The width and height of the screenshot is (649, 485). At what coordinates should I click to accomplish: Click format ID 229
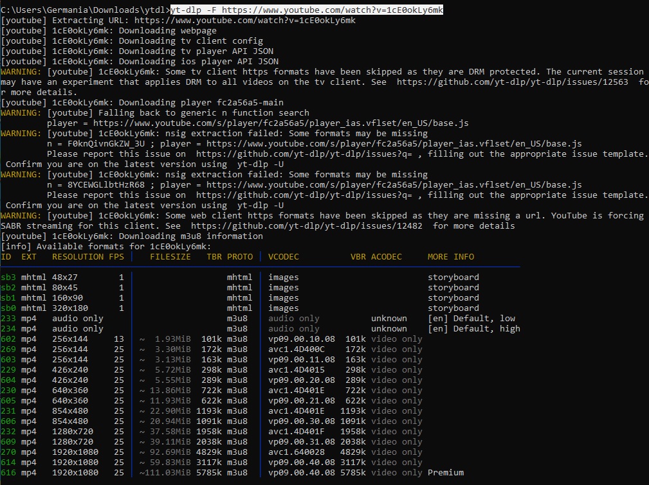pos(8,370)
